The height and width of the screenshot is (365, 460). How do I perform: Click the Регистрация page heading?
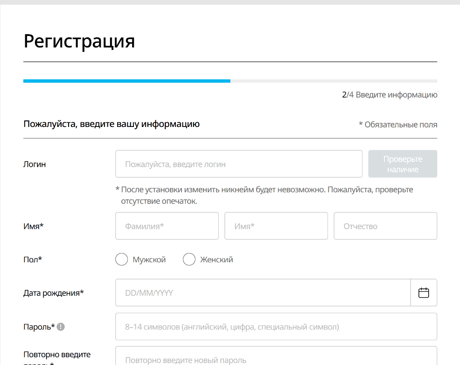click(x=79, y=42)
